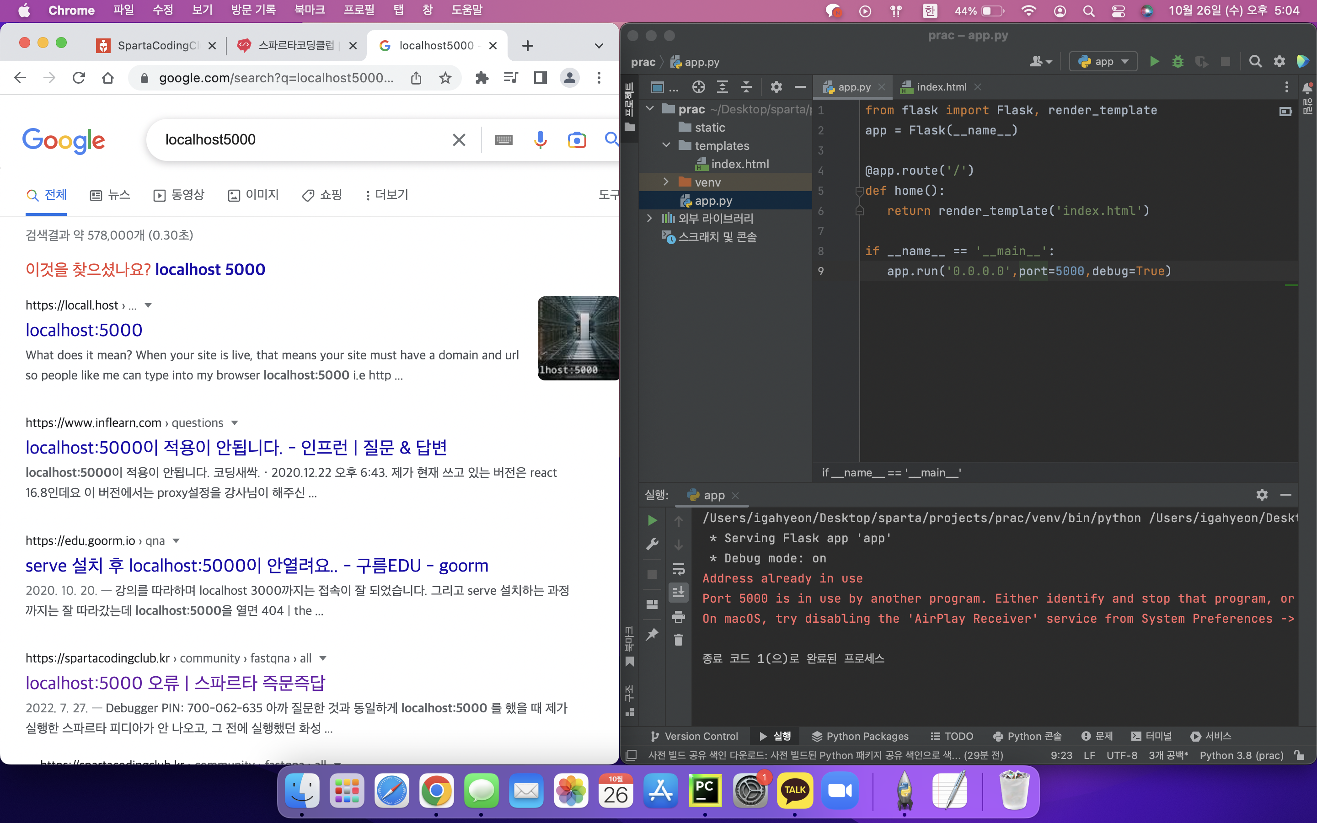Start Google voice search

pyautogui.click(x=540, y=140)
